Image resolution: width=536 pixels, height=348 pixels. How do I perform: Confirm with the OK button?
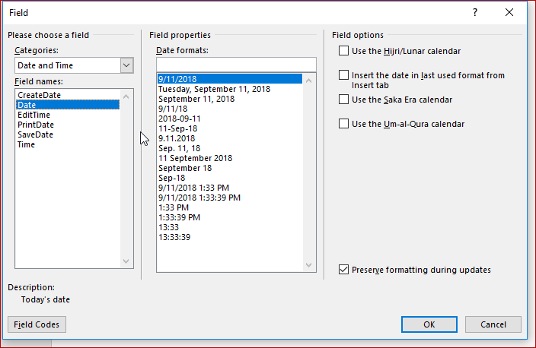(x=429, y=324)
